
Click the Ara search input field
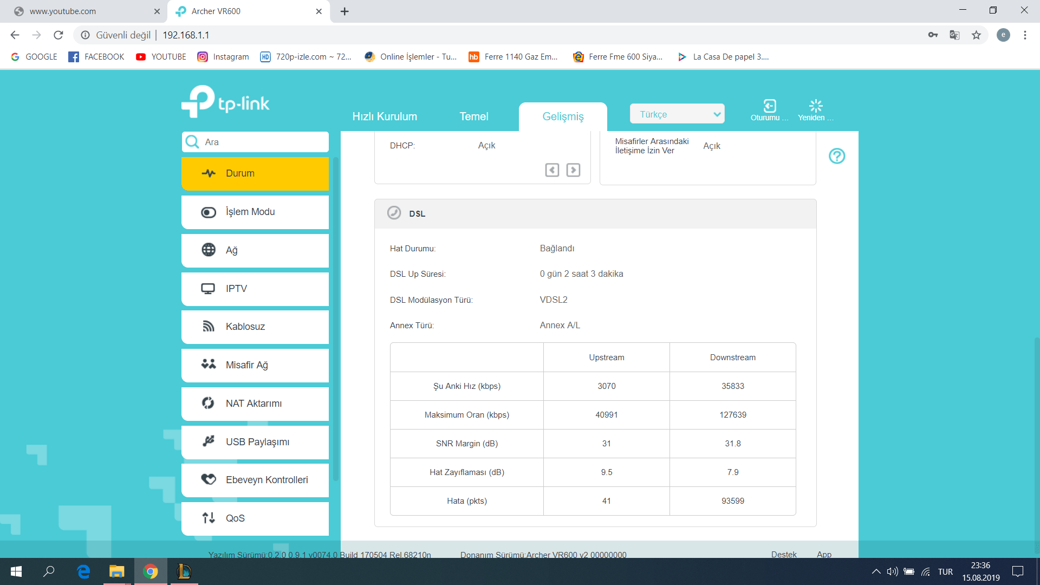coord(263,142)
